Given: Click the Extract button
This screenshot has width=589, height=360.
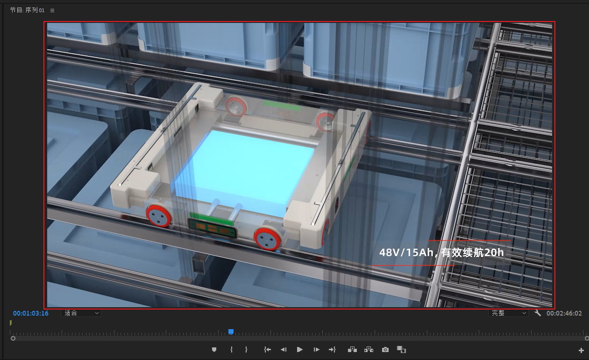Looking at the screenshot, I should tap(369, 349).
